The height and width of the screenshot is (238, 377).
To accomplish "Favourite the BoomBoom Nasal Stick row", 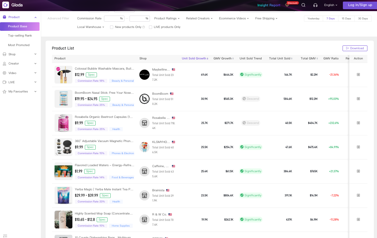I will (x=358, y=99).
